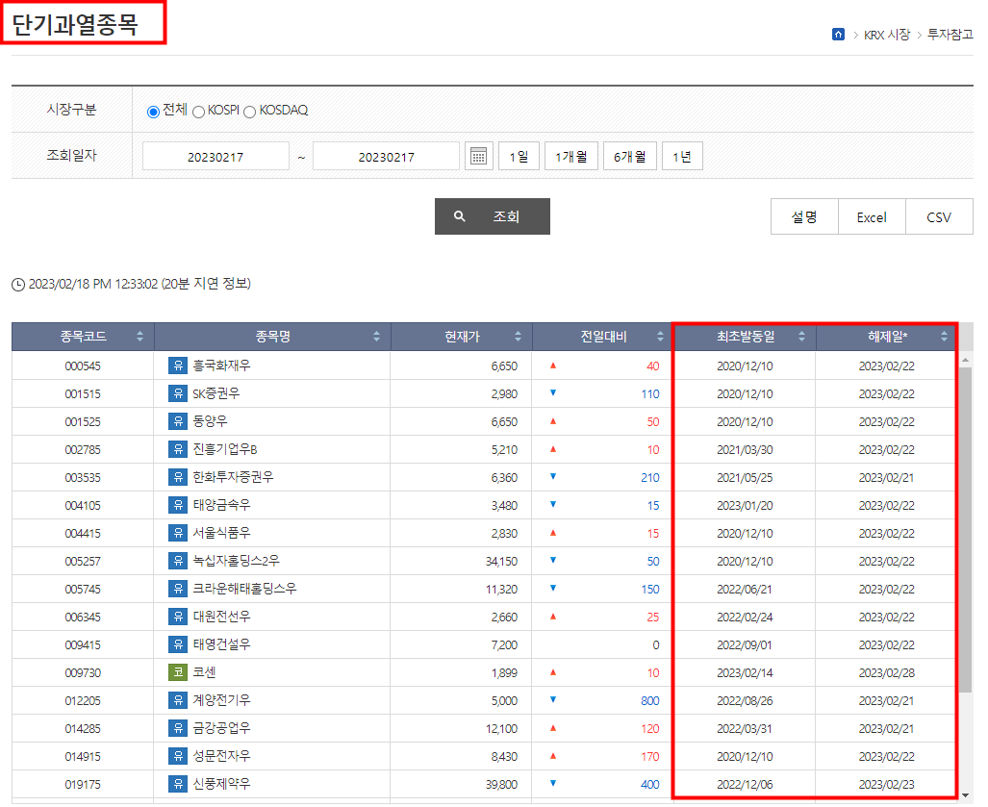Sort the 종목코드 column

click(139, 337)
